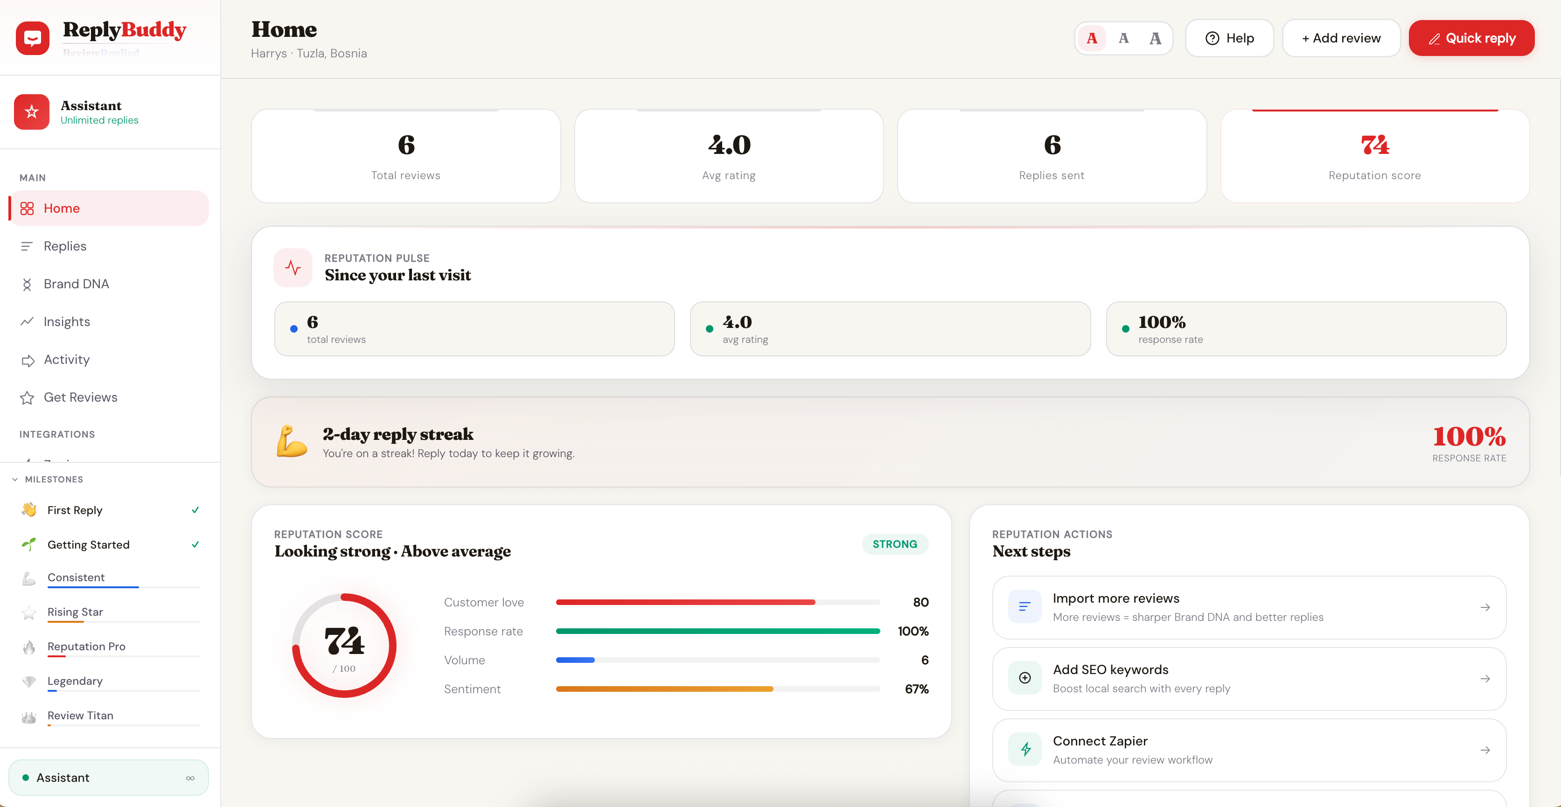The width and height of the screenshot is (1561, 807).
Task: Select the medium font size option
Action: point(1123,38)
